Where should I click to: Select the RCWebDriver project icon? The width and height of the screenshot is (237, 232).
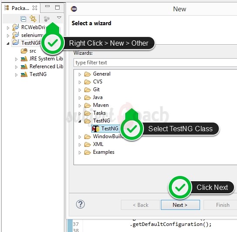click(16, 27)
